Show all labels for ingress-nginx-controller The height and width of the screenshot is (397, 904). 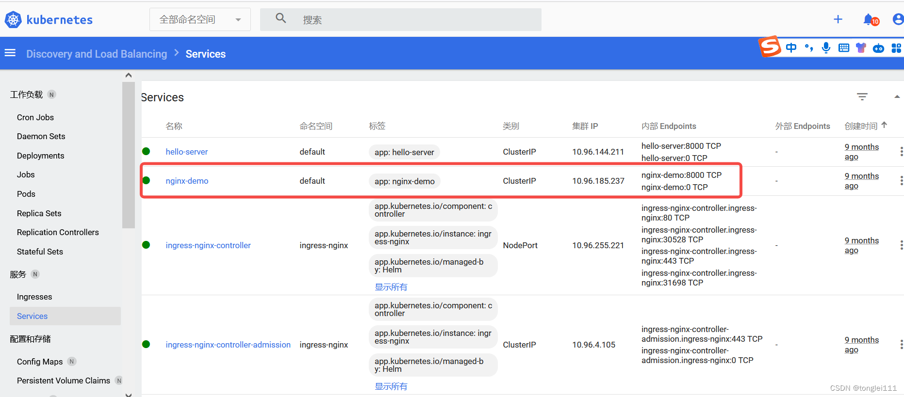point(391,287)
